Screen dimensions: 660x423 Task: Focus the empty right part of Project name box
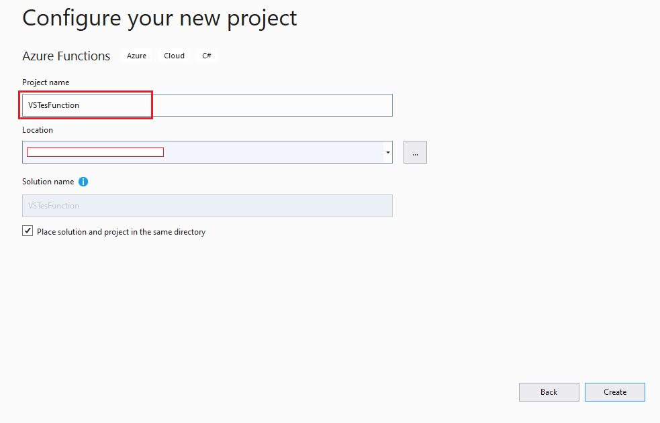click(273, 105)
